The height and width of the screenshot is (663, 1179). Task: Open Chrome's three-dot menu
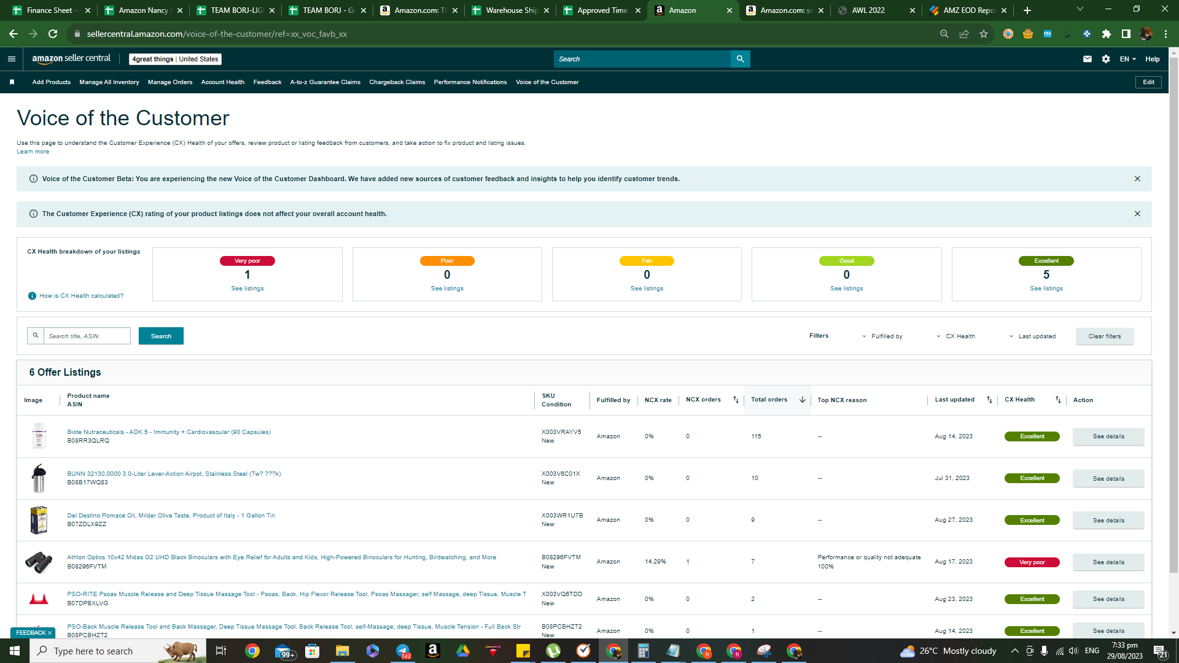coord(1165,34)
